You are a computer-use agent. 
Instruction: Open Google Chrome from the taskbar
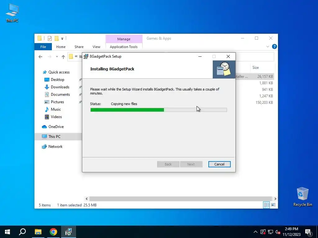[x=53, y=232]
